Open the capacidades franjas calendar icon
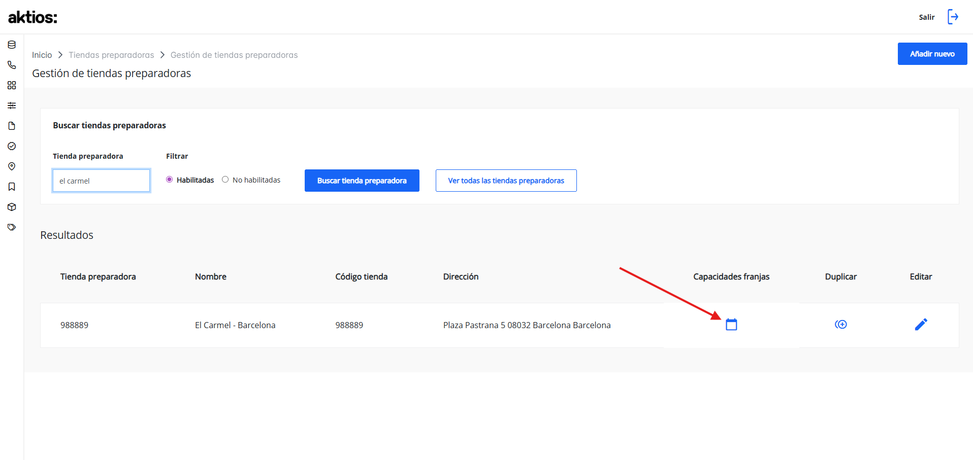 click(x=731, y=325)
